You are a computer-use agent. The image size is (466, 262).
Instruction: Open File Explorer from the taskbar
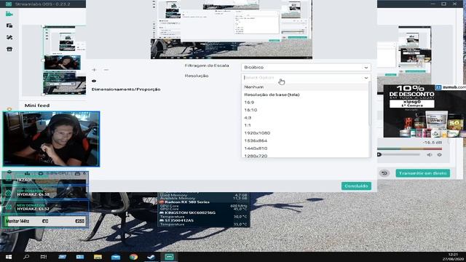pos(98,257)
